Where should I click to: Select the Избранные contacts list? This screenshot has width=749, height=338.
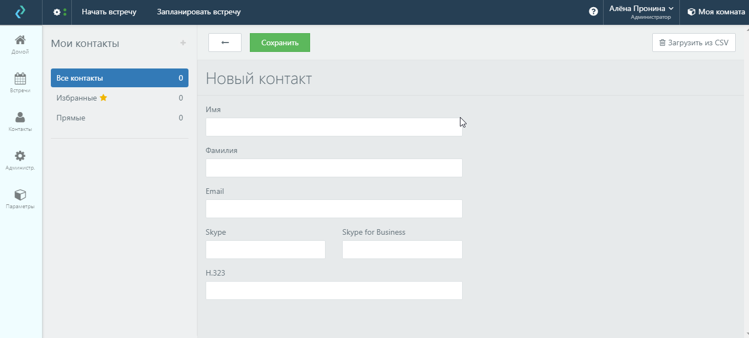(119, 98)
